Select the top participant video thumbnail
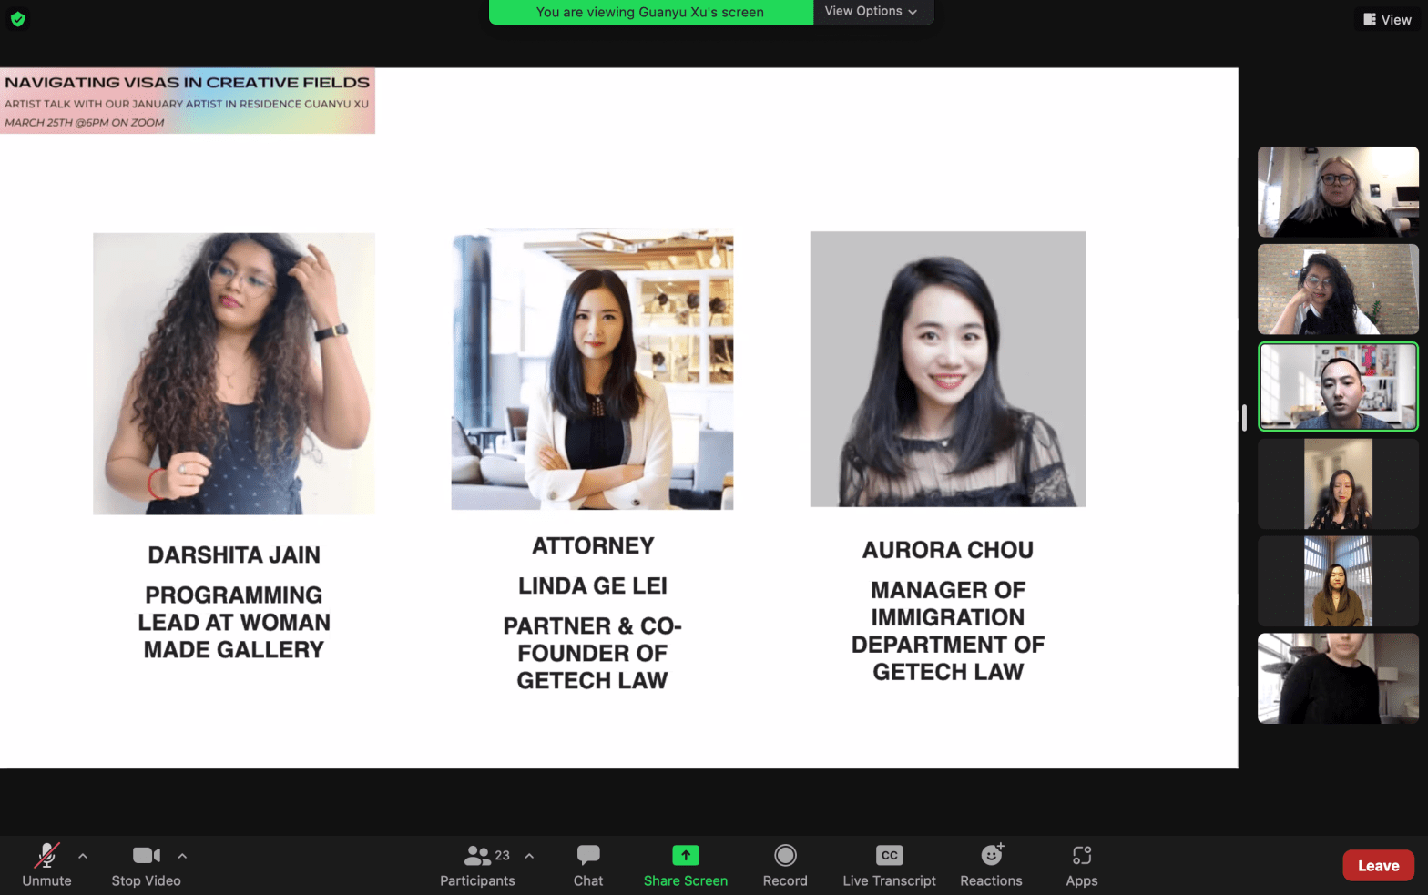 point(1337,192)
